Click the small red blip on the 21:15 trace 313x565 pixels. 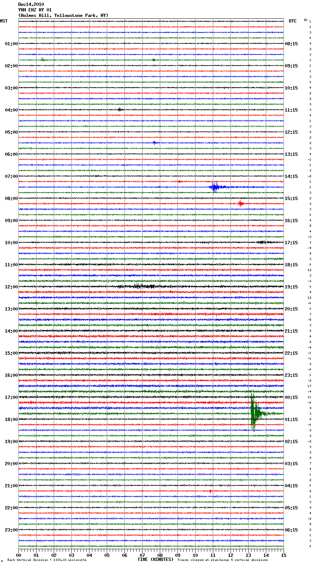coord(210,491)
